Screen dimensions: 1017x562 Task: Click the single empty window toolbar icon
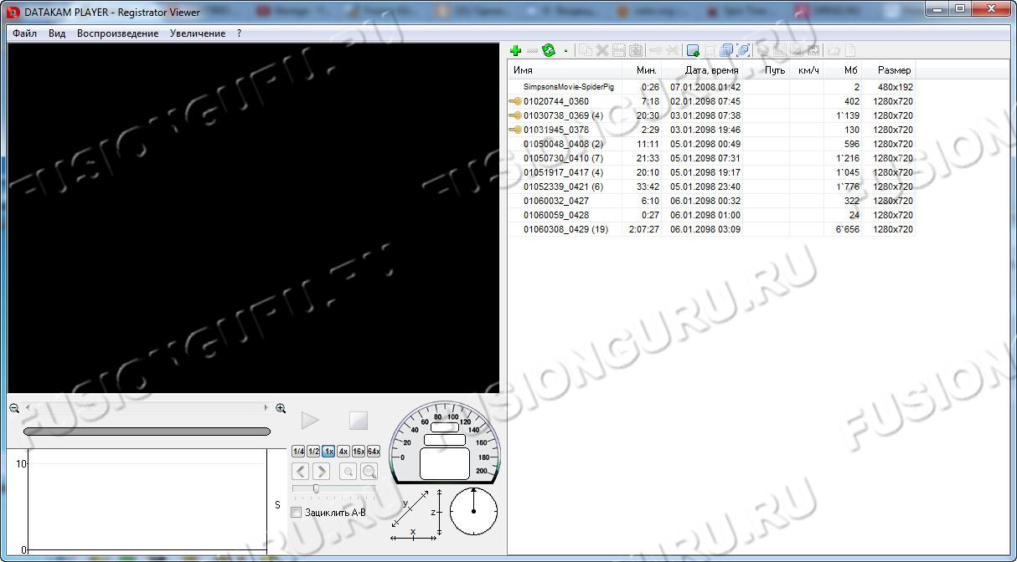pyautogui.click(x=710, y=50)
